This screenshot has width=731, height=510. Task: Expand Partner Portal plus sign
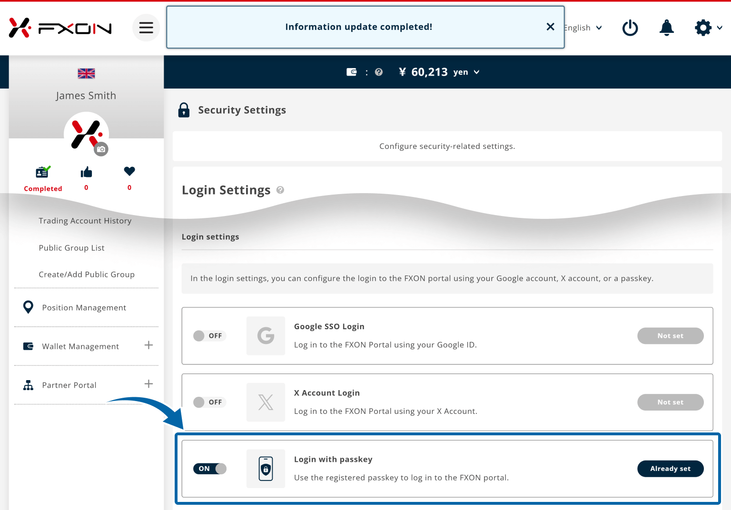(x=148, y=383)
